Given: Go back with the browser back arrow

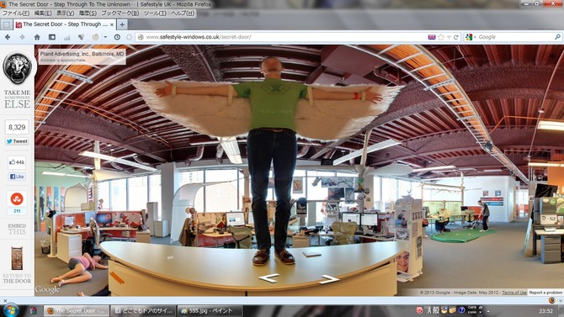Looking at the screenshot, I should (x=8, y=37).
